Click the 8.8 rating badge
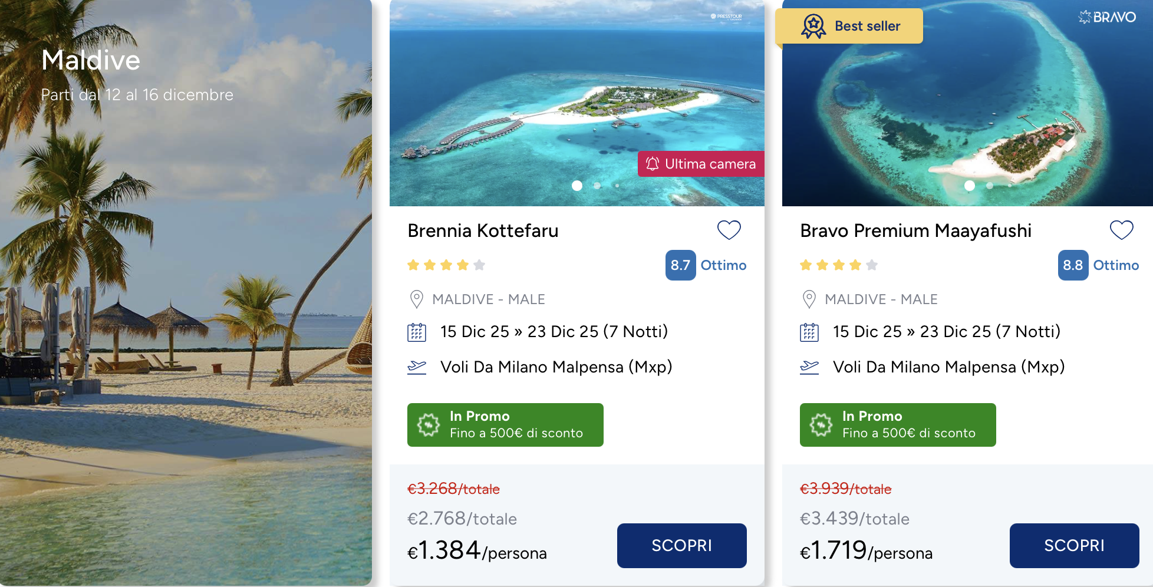This screenshot has height=587, width=1153. tap(1073, 265)
